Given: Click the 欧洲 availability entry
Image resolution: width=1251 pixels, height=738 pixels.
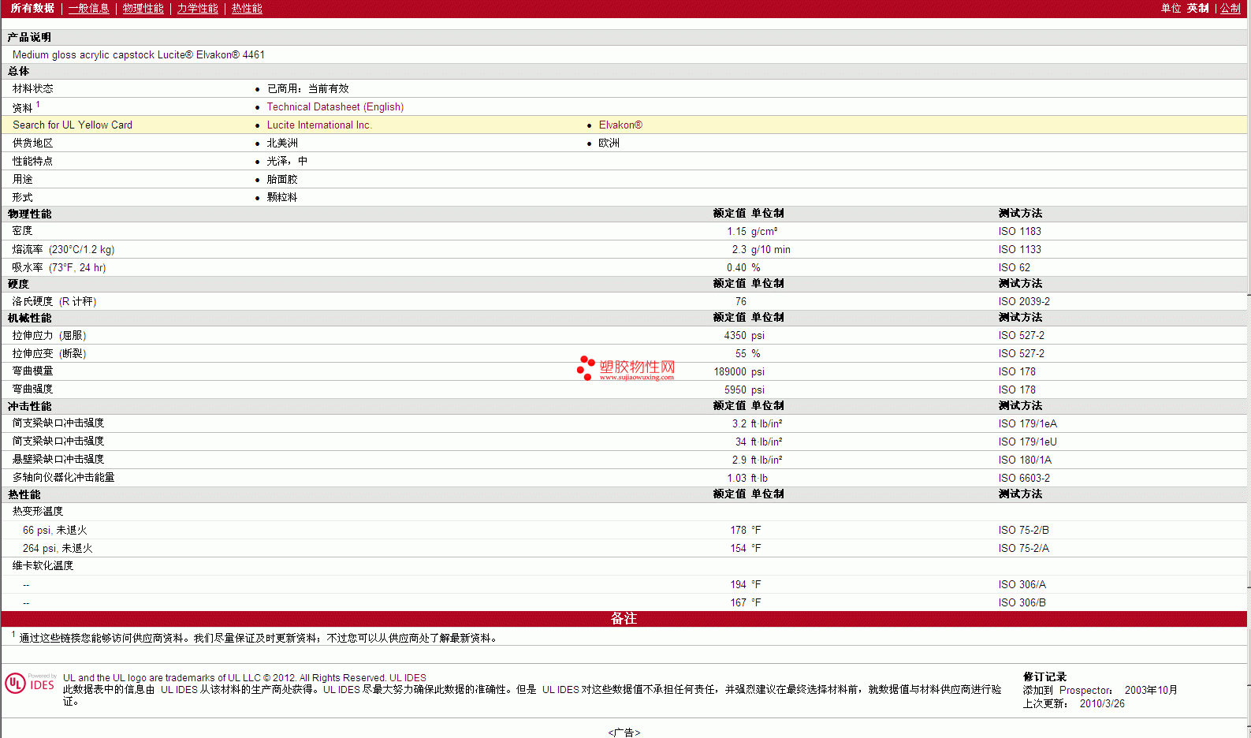Looking at the screenshot, I should coord(609,143).
